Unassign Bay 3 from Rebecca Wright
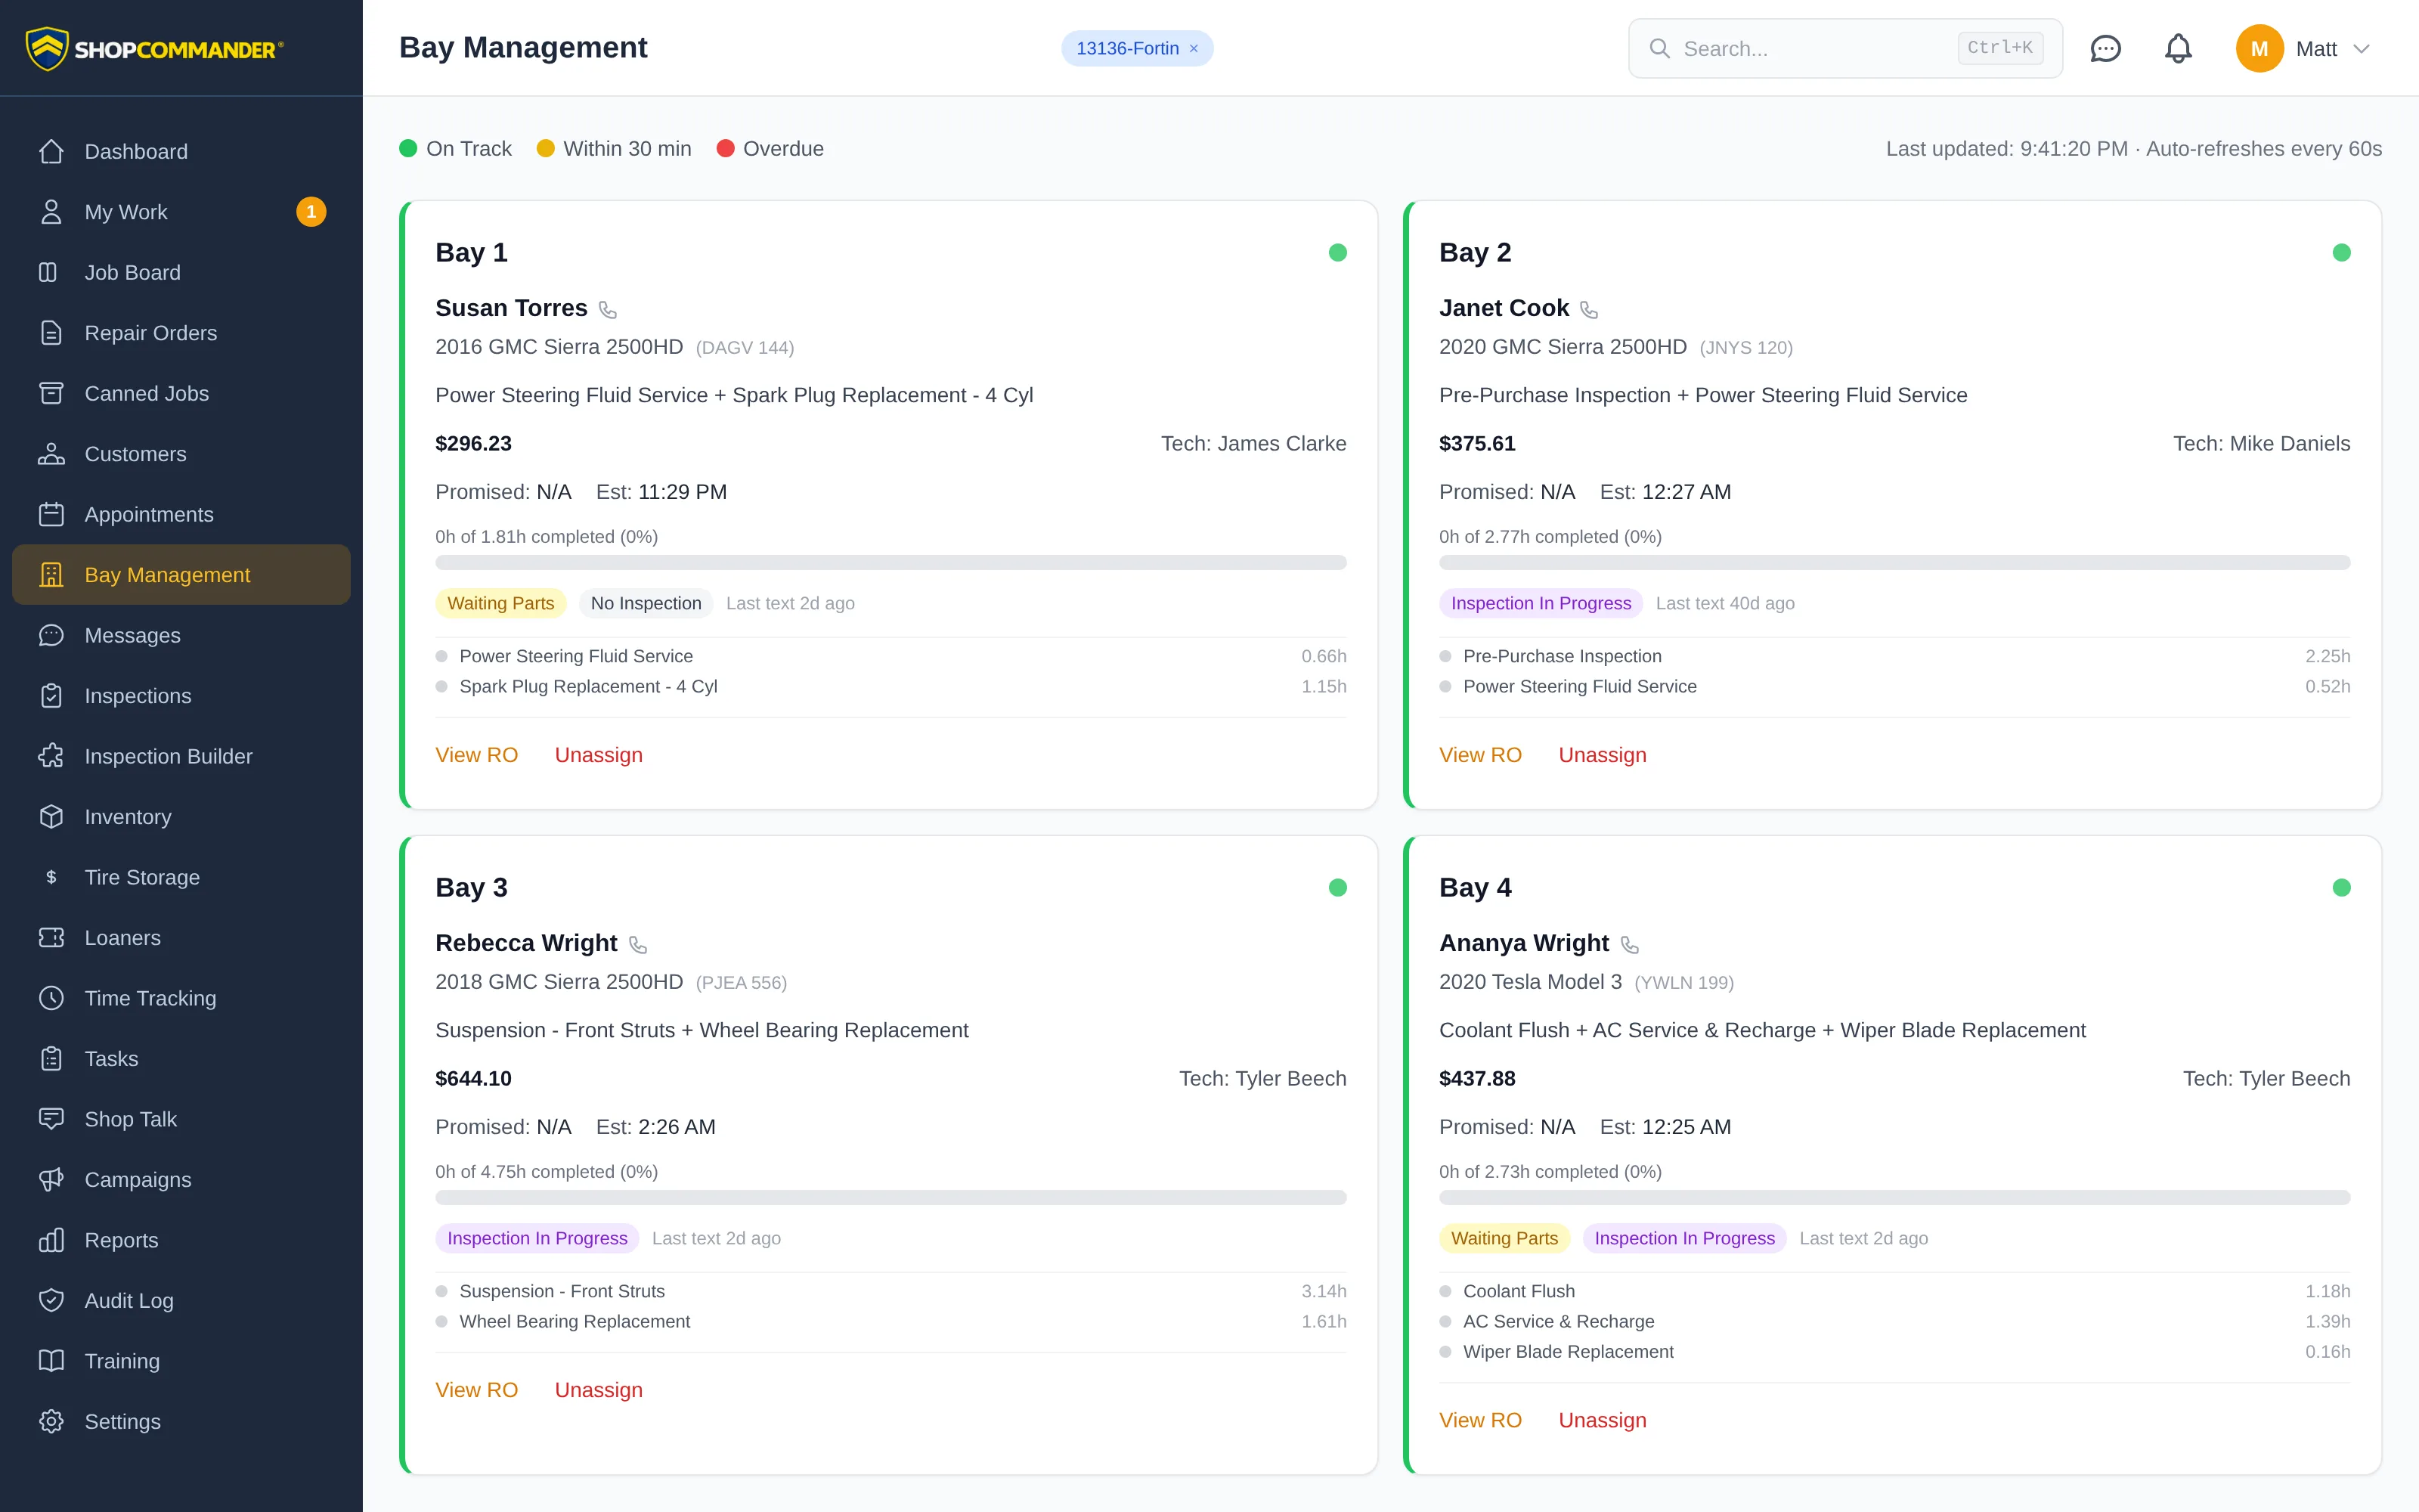 (x=599, y=1390)
